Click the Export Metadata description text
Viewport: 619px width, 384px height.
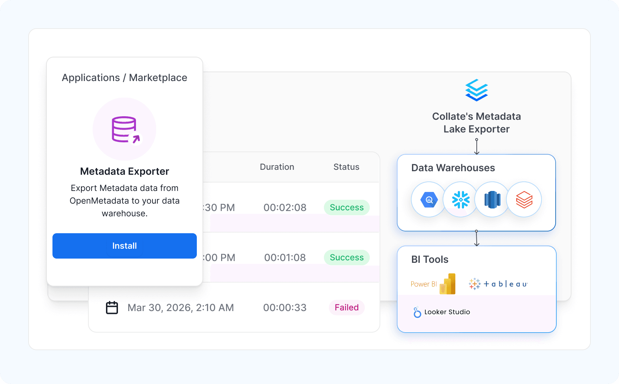[x=125, y=200]
